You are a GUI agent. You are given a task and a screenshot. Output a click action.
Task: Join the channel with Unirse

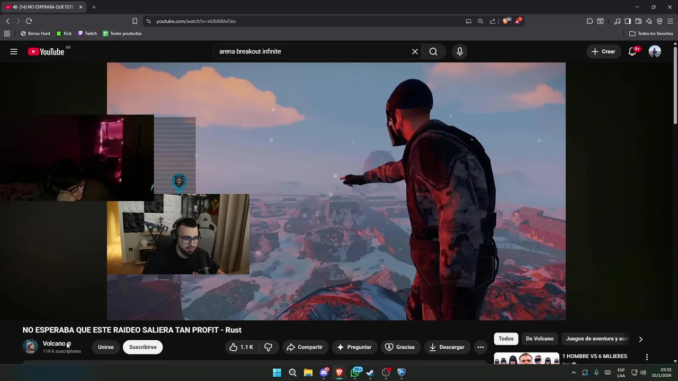pyautogui.click(x=106, y=347)
